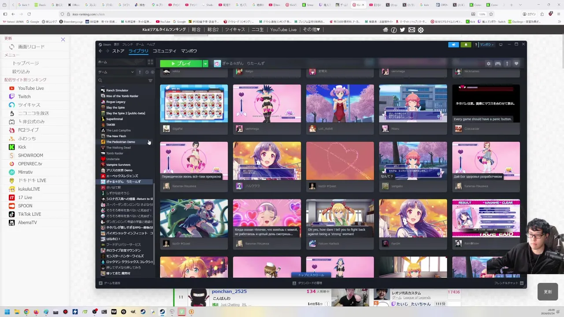Click the favorite heart icon
Viewport: 564px width, 317px height.
(x=516, y=63)
